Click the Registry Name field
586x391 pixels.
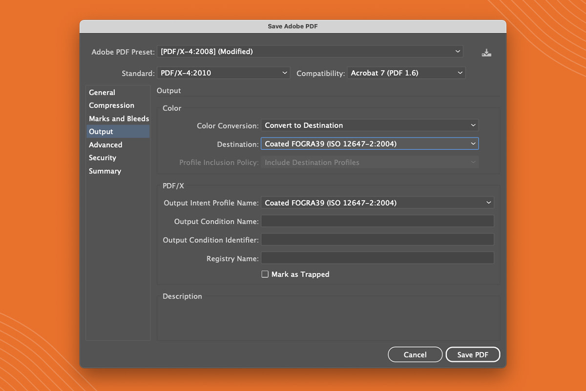[x=377, y=258]
